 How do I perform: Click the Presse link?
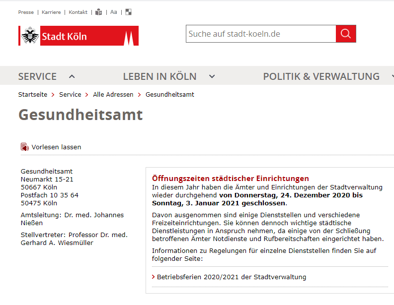(x=26, y=12)
